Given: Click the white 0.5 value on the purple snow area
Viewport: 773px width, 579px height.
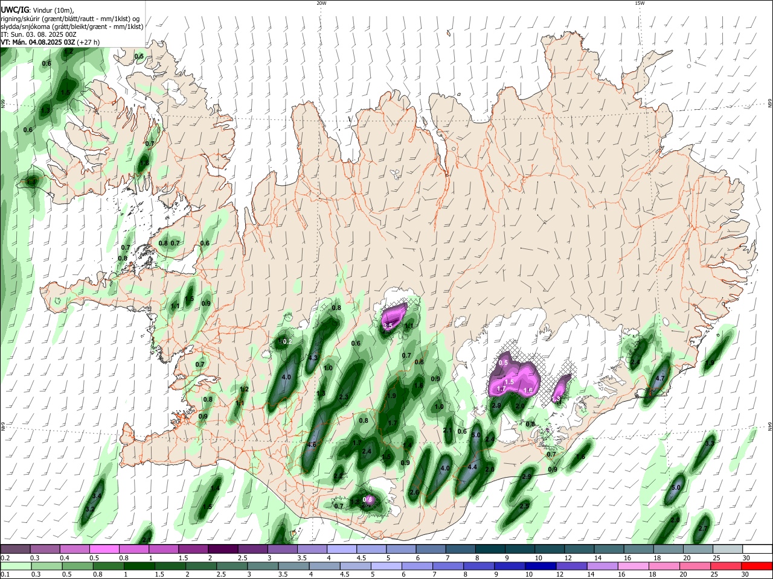Looking at the screenshot, I should pos(504,362).
